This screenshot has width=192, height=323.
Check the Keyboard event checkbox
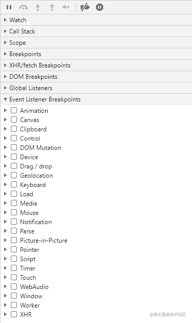point(14,184)
